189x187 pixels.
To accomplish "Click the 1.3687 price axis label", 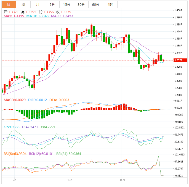I will click(x=178, y=39).
